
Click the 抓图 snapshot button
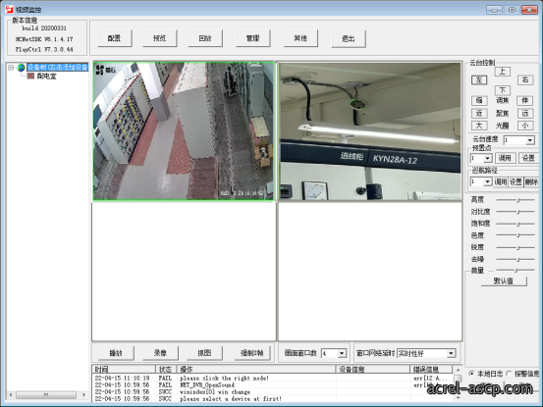204,353
